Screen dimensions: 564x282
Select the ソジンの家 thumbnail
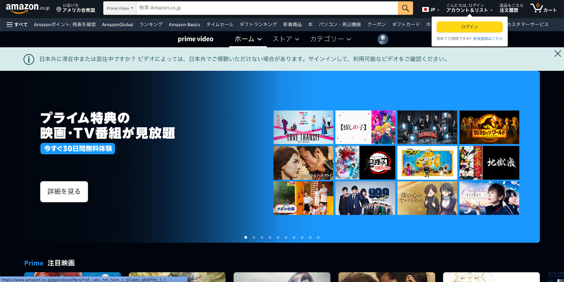click(303, 198)
